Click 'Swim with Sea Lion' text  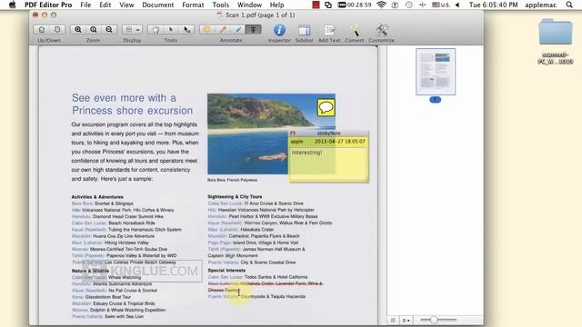pos(124,316)
